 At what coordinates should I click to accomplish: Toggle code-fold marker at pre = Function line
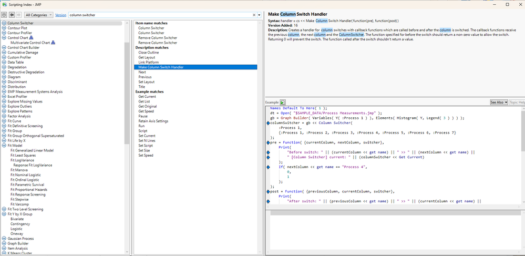tap(268, 142)
